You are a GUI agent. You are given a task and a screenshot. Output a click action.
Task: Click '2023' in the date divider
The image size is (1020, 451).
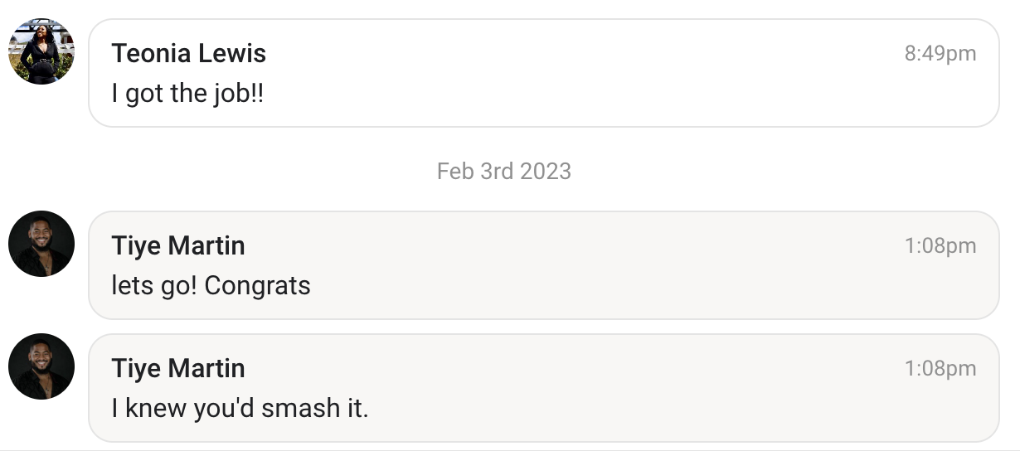(546, 172)
